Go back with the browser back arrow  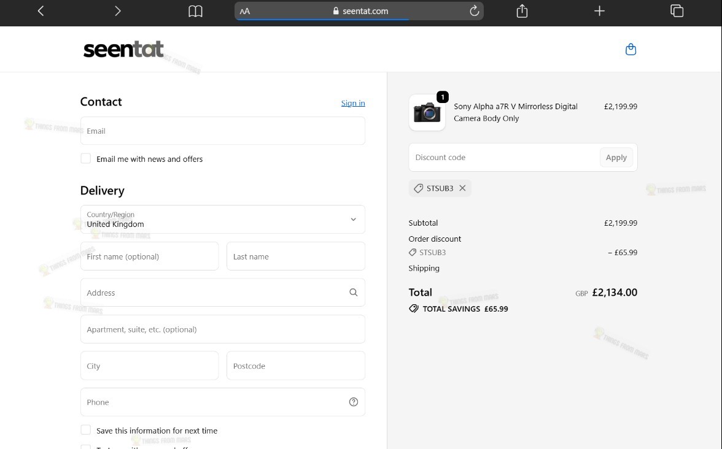click(41, 11)
